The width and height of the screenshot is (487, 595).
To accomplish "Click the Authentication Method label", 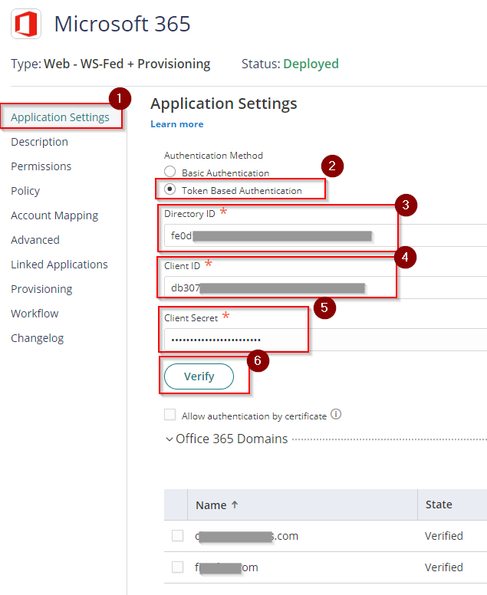I will pos(213,156).
